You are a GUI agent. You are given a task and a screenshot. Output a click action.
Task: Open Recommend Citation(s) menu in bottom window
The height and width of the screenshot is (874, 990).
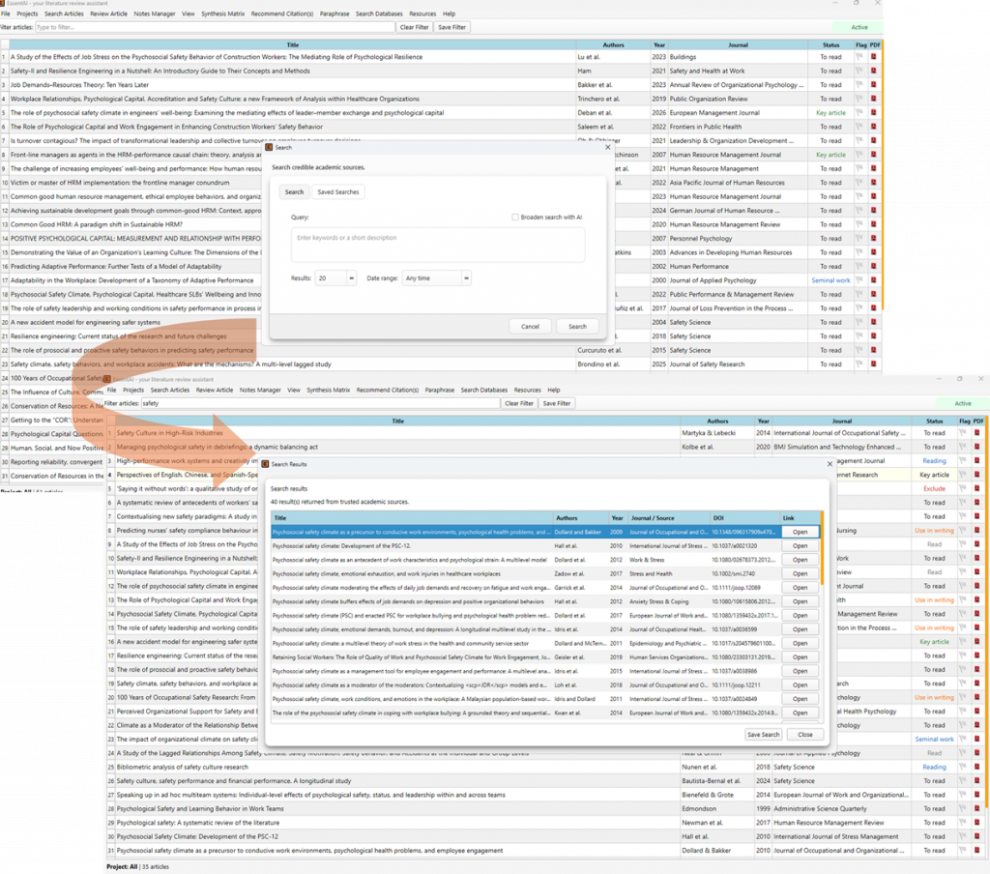click(x=388, y=390)
